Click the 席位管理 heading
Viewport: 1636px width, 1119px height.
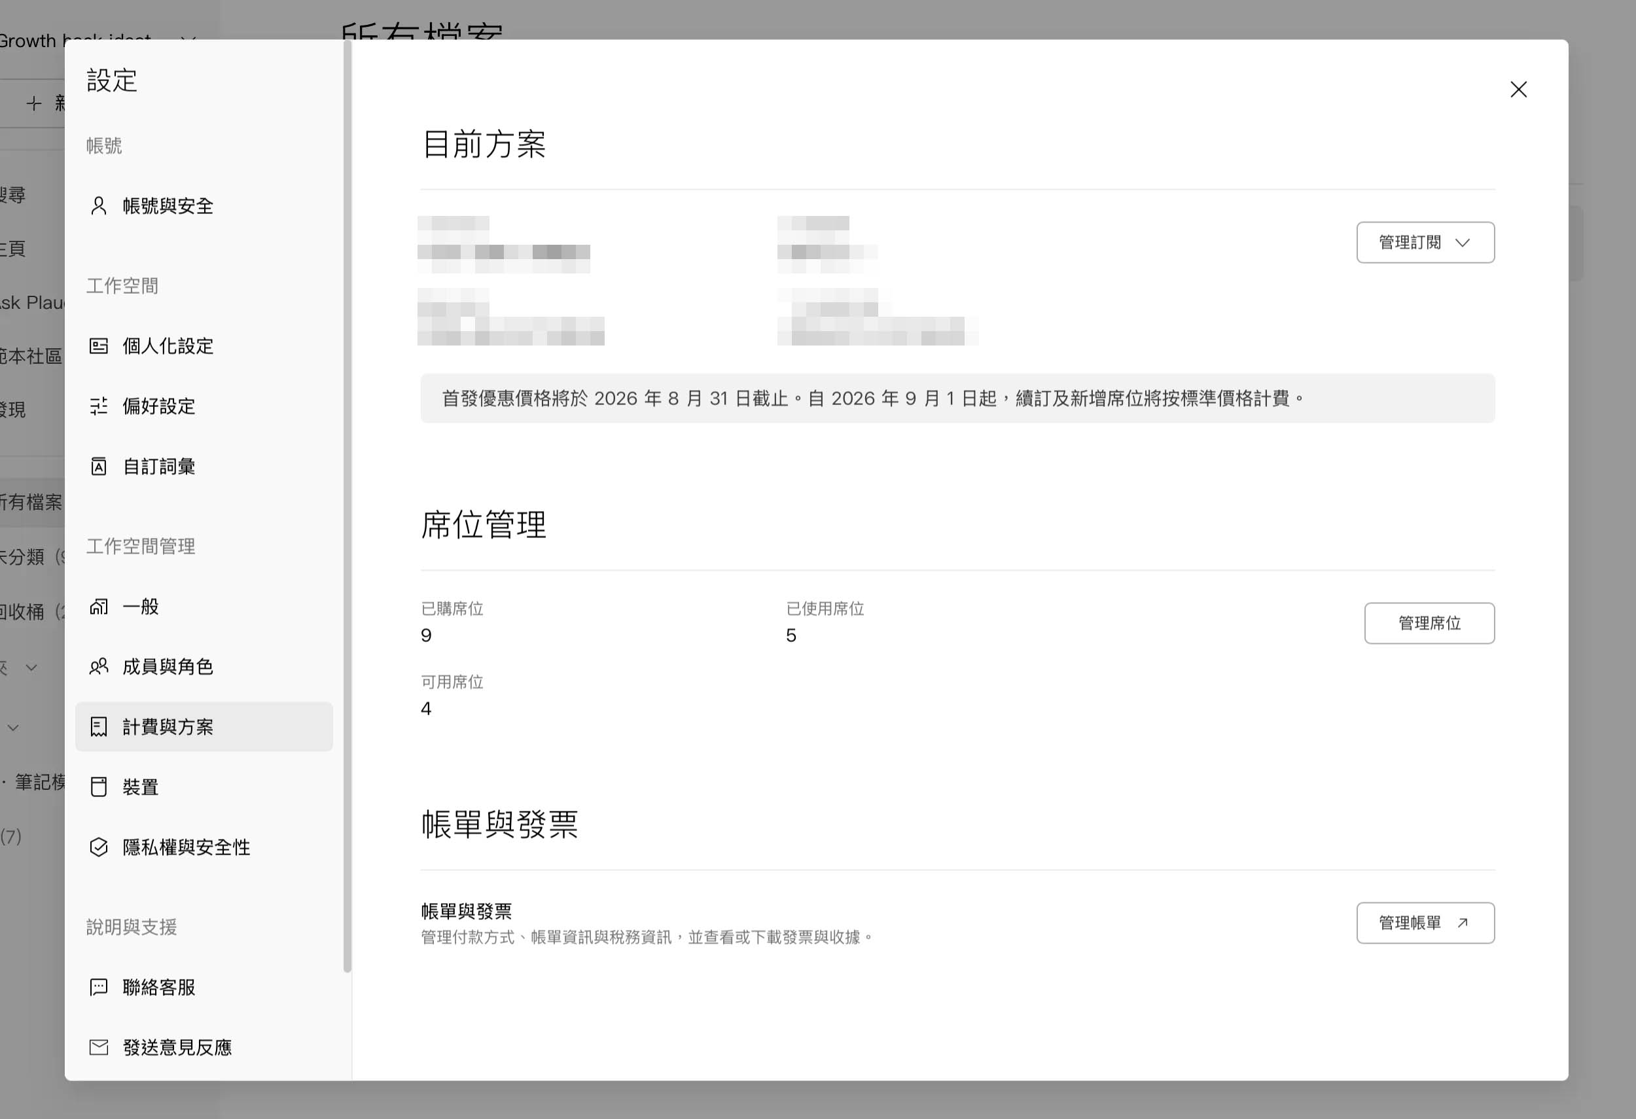pyautogui.click(x=484, y=525)
